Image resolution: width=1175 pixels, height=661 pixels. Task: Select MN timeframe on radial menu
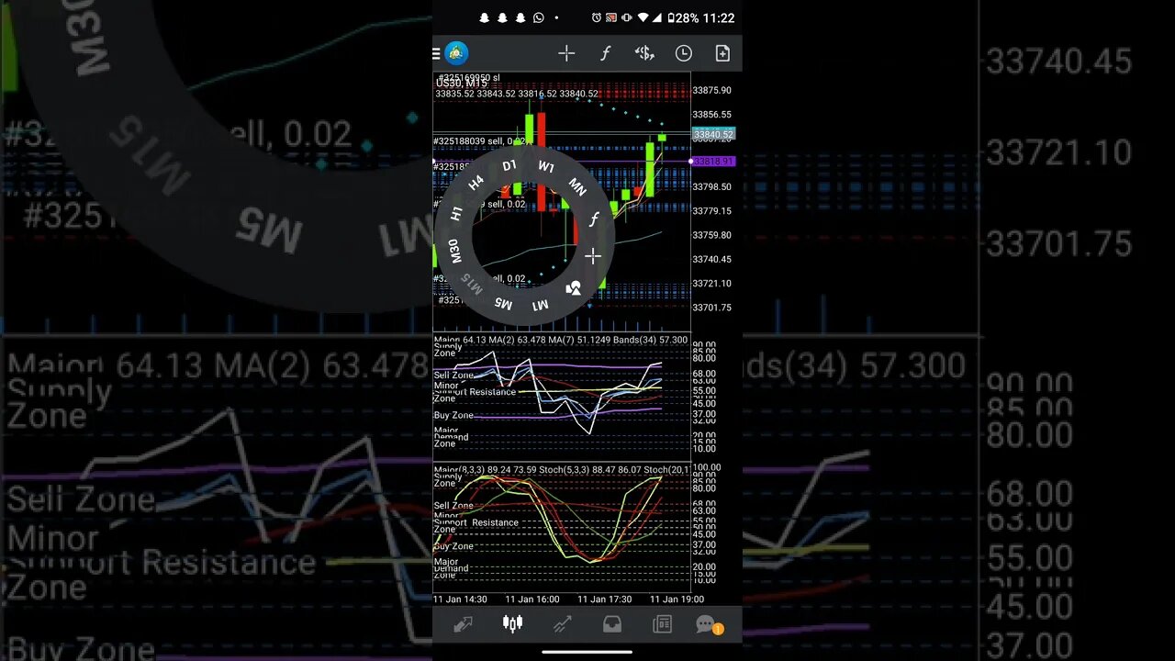[577, 186]
